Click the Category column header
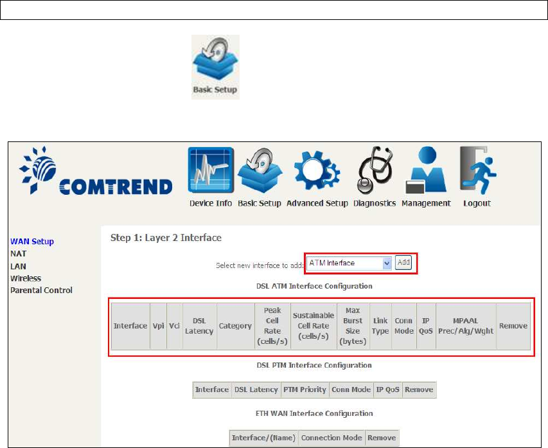This screenshot has width=548, height=448. [236, 326]
